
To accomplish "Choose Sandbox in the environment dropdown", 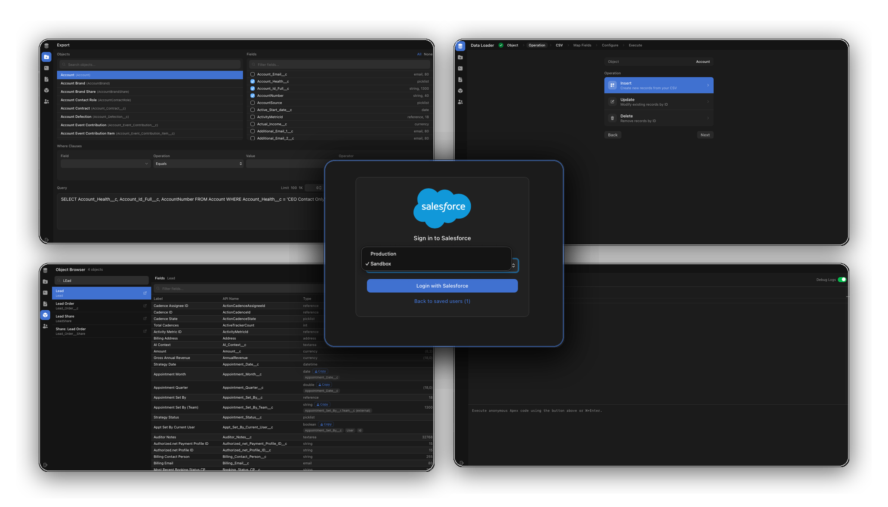I will (x=436, y=264).
